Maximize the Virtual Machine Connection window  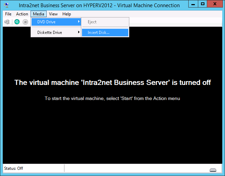(x=203, y=4)
